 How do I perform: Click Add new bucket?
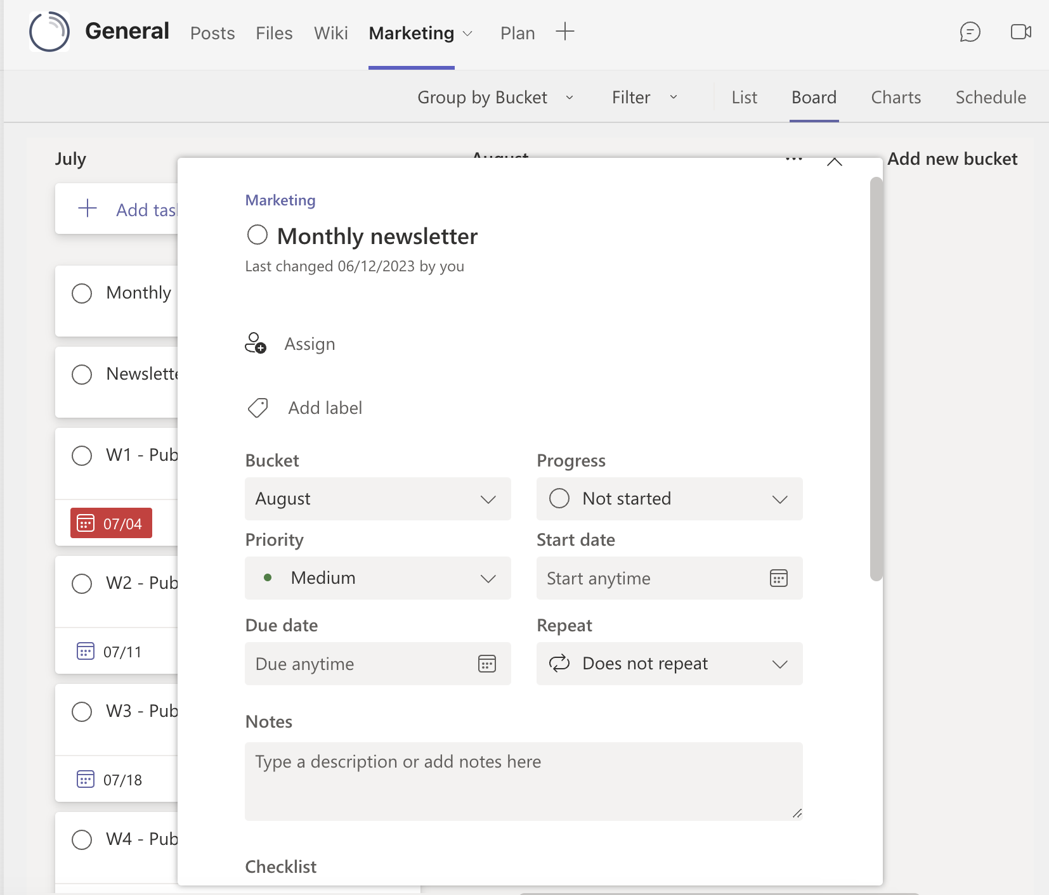[952, 158]
